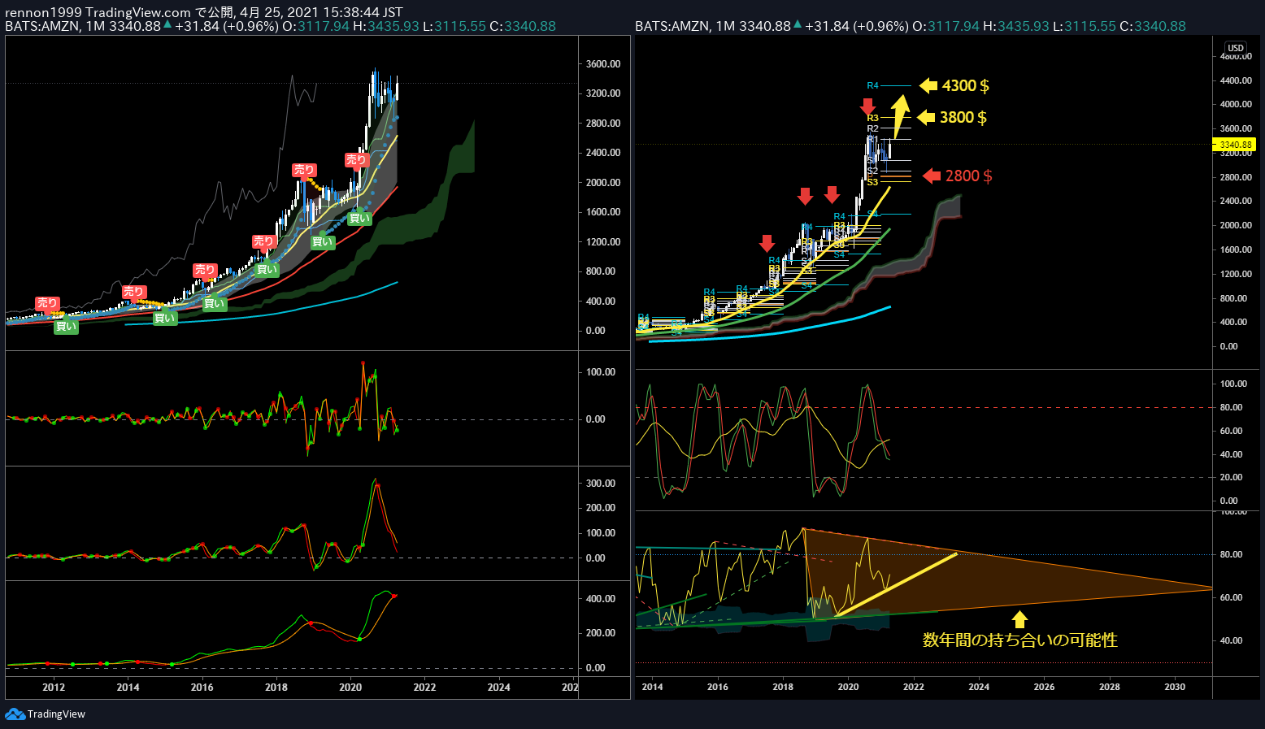Click the 数年間の持ち合いの可能性 note
The width and height of the screenshot is (1265, 729).
(1020, 640)
